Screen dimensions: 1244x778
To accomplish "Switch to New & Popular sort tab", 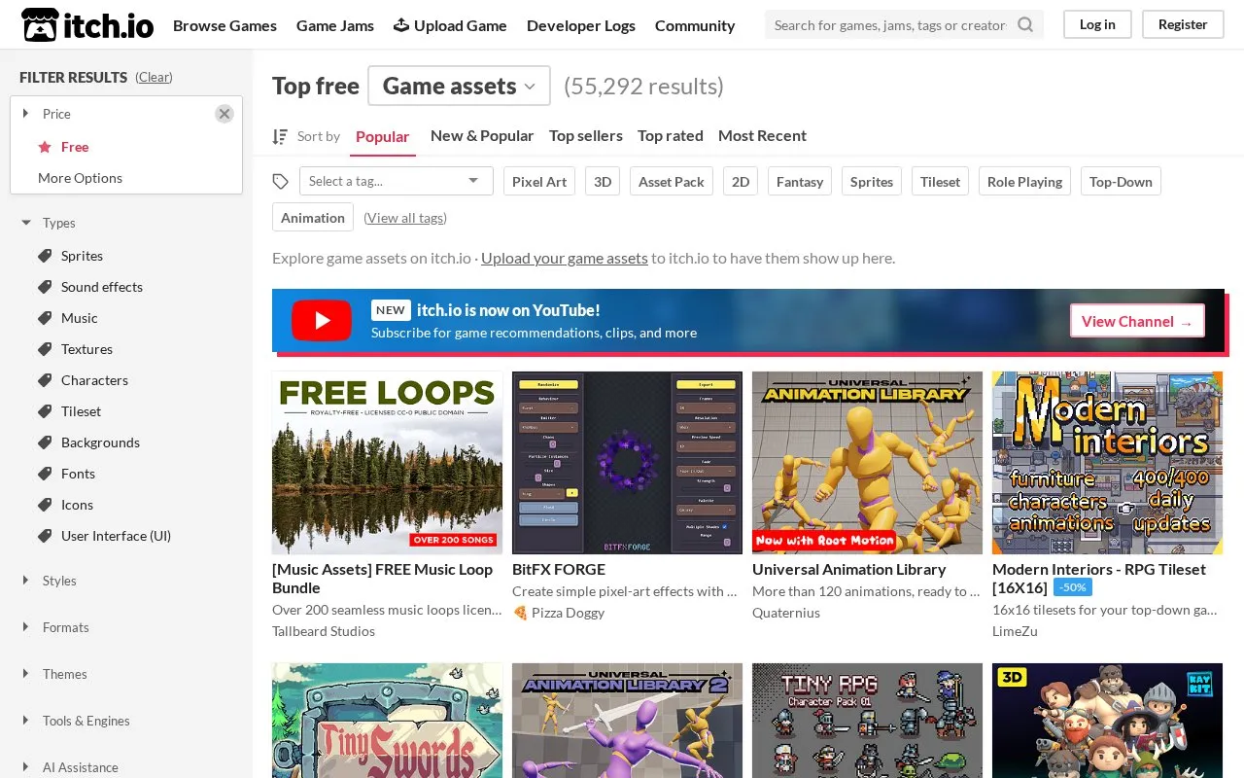I will 482,136.
